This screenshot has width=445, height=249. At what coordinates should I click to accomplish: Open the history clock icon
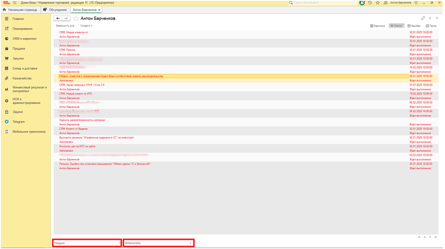pyautogui.click(x=370, y=3)
